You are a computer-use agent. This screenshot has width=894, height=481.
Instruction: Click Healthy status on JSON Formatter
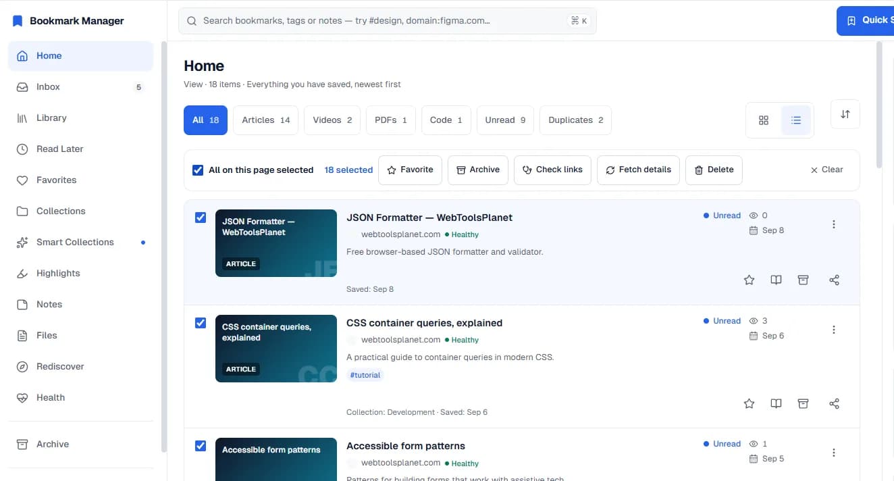click(462, 234)
